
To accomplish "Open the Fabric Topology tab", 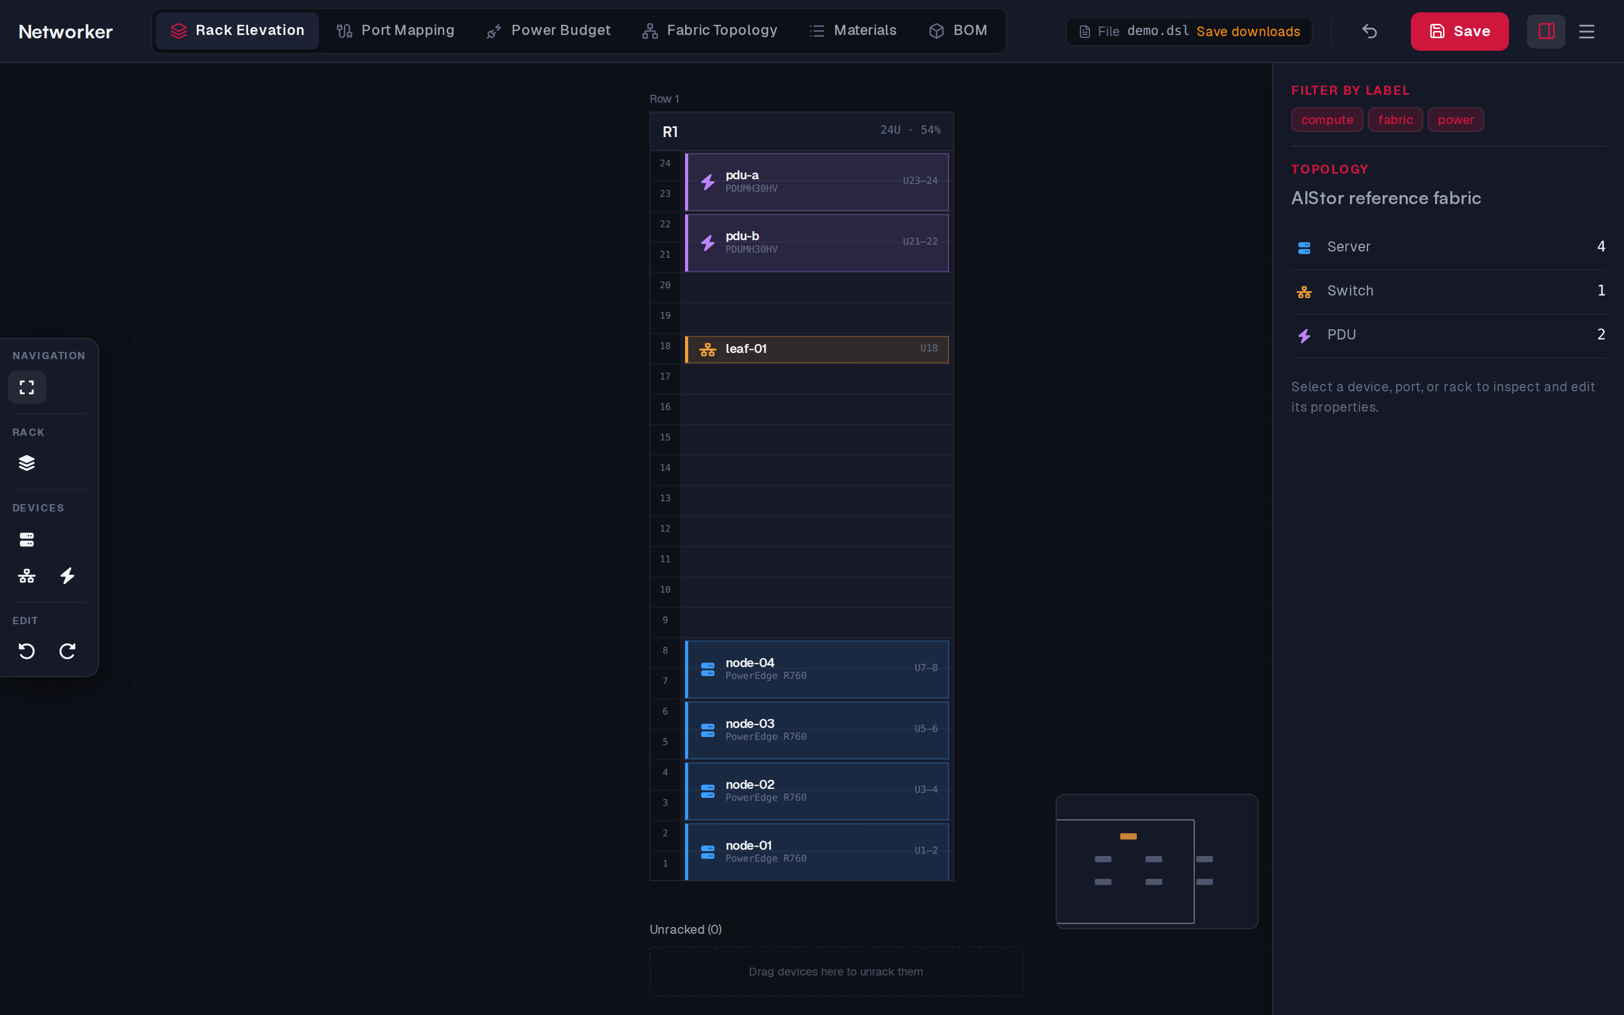I will 709,31.
